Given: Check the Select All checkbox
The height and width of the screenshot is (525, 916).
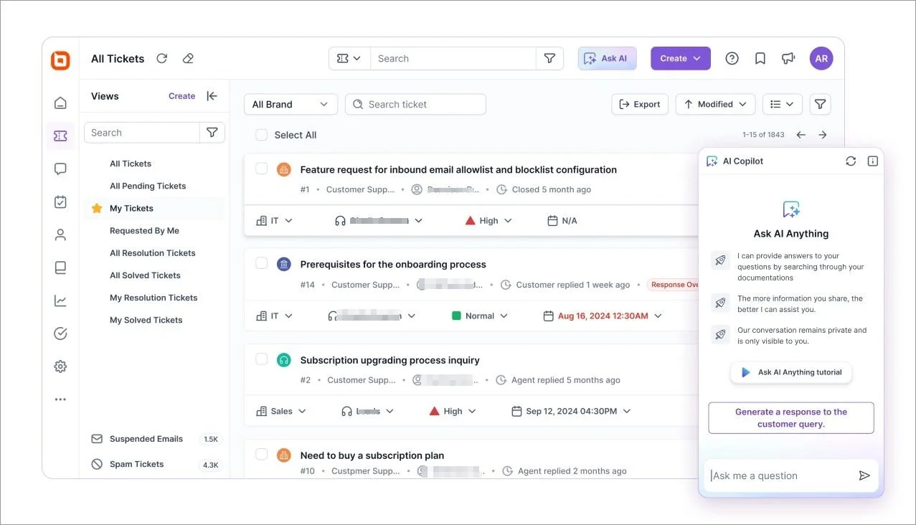Looking at the screenshot, I should coord(261,134).
